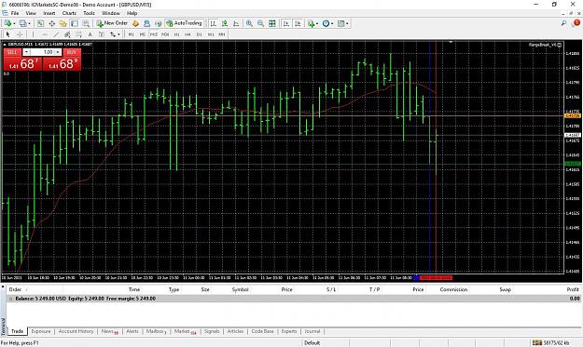The height and width of the screenshot is (347, 583).
Task: Select the H4 timeframe
Action: coord(187,34)
